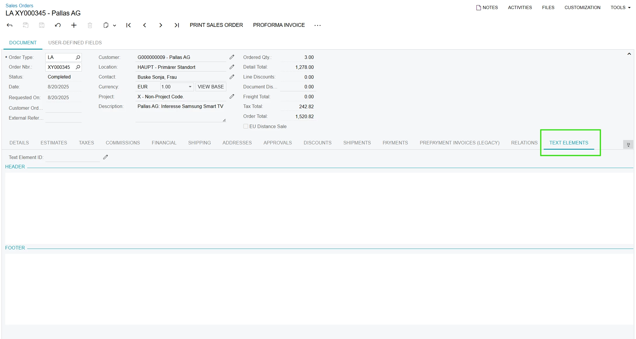Open the clipboard dropdown arrow
636x339 pixels.
(115, 25)
